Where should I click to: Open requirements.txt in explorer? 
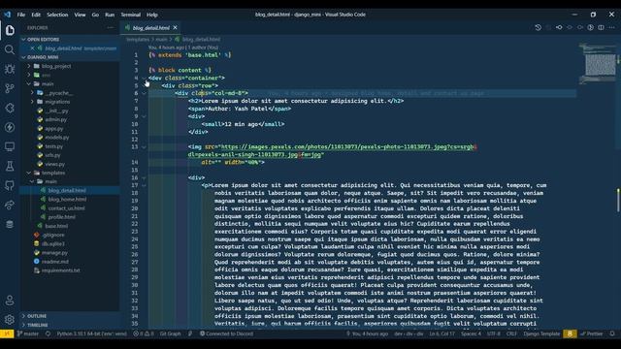coord(70,270)
